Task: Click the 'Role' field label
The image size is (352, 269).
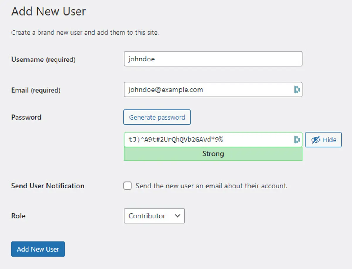Action: click(x=18, y=216)
